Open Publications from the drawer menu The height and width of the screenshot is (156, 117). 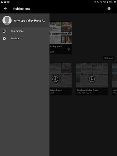(24, 31)
